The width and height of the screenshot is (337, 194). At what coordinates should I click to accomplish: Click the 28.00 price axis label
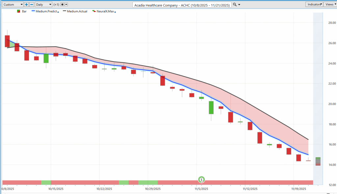click(332, 23)
